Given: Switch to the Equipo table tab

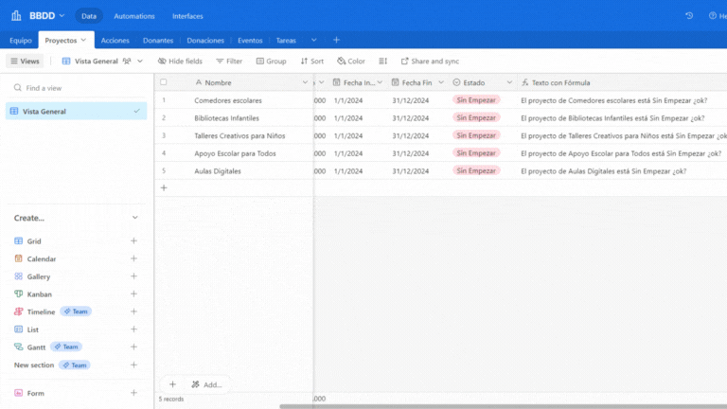Looking at the screenshot, I should click(x=21, y=41).
